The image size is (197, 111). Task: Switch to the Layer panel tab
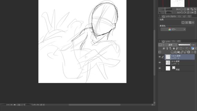point(166,41)
